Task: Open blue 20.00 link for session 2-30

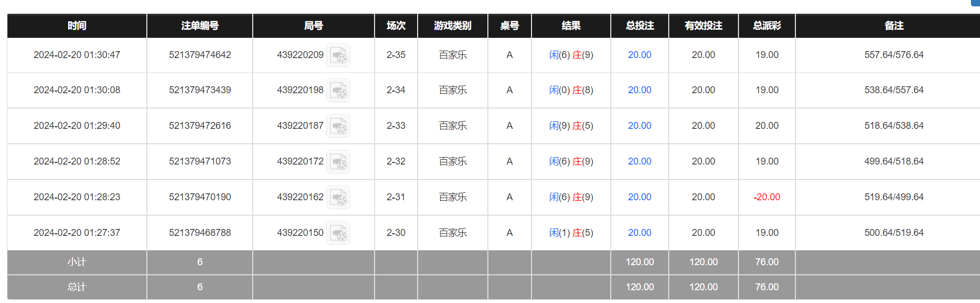Action: (639, 233)
